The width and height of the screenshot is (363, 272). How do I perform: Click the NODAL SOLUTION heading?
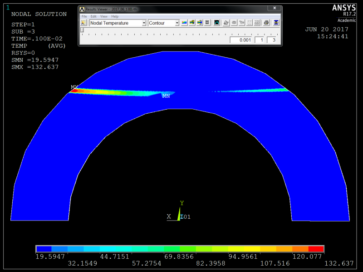tap(39, 14)
